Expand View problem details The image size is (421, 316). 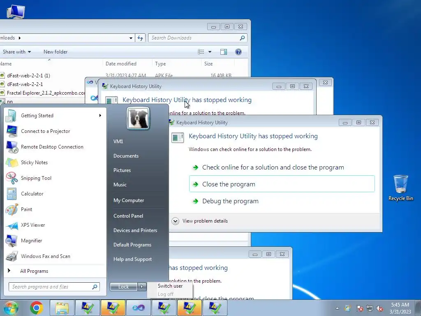pyautogui.click(x=200, y=221)
